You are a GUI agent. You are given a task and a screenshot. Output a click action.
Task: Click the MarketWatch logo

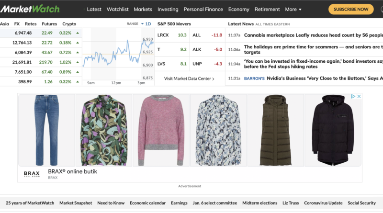pos(30,9)
